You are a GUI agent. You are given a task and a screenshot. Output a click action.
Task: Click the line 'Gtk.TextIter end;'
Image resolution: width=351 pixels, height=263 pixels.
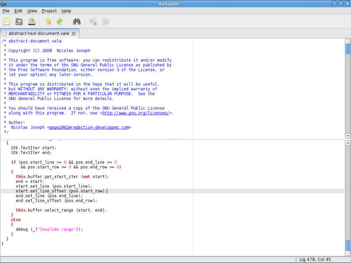pos(31,153)
